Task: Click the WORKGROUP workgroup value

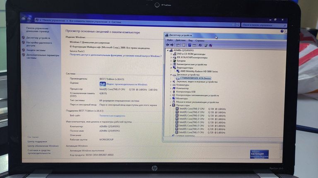Action: coord(106,139)
